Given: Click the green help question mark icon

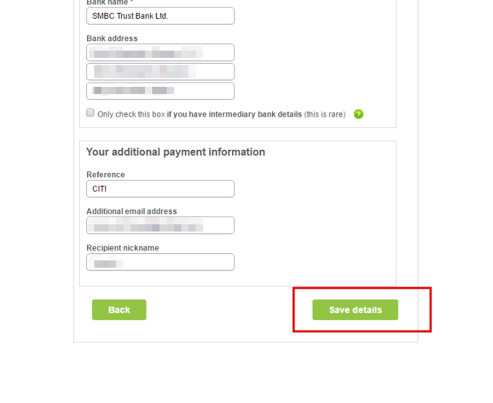Looking at the screenshot, I should 358,114.
